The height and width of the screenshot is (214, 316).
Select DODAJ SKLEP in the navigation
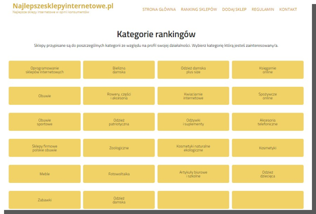click(x=234, y=9)
